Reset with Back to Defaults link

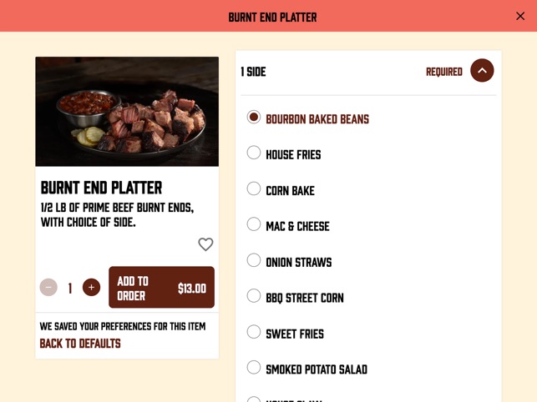click(80, 344)
